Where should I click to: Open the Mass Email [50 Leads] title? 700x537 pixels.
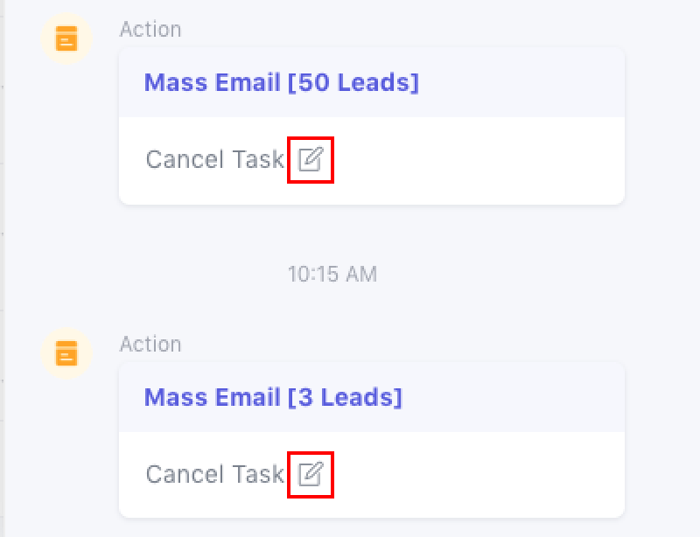(x=281, y=83)
